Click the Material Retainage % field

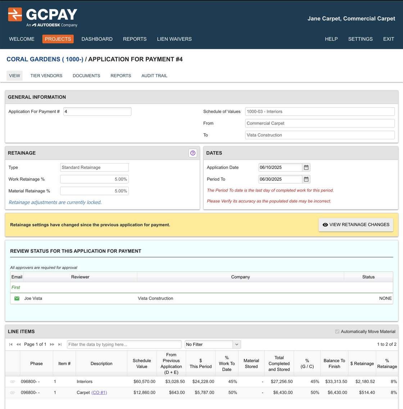pos(94,191)
